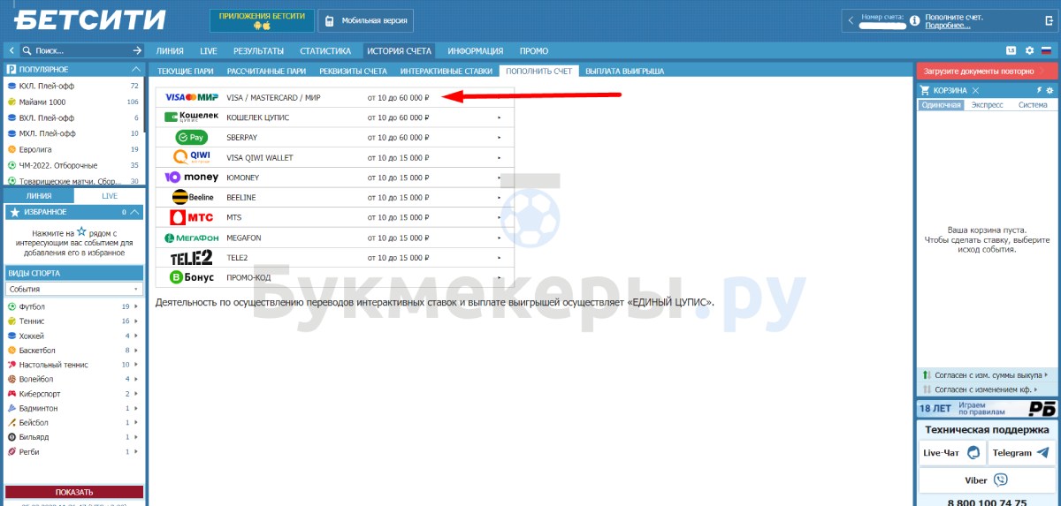The height and width of the screenshot is (506, 1061).
Task: Open settings gear in the navigation bar
Action: click(x=1029, y=51)
